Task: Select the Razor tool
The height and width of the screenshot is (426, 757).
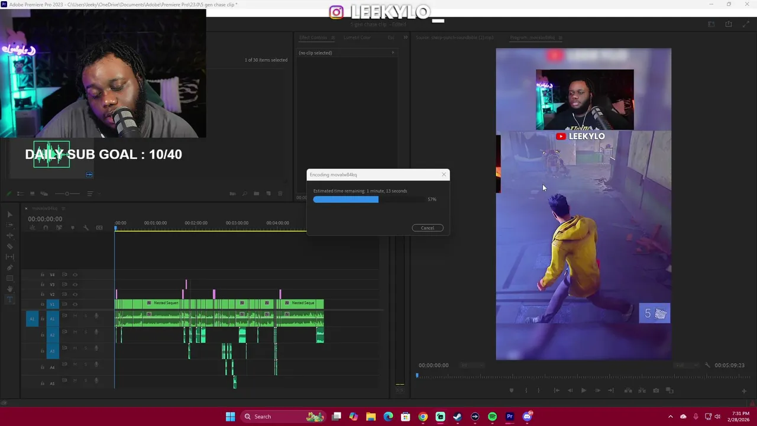Action: pos(10,246)
